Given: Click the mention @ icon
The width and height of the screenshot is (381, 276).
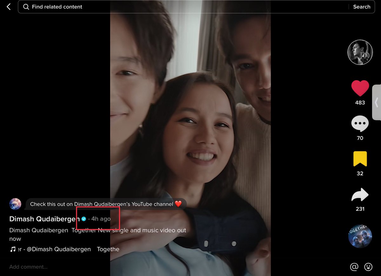Looking at the screenshot, I should click(354, 267).
